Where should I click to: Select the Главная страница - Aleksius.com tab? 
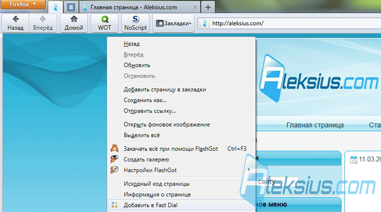(140, 7)
